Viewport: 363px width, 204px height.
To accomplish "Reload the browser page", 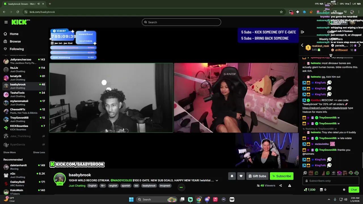I will pos(18,12).
